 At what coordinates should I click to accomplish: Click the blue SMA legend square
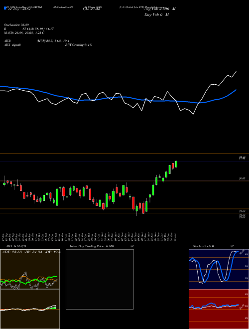pos(5,8)
